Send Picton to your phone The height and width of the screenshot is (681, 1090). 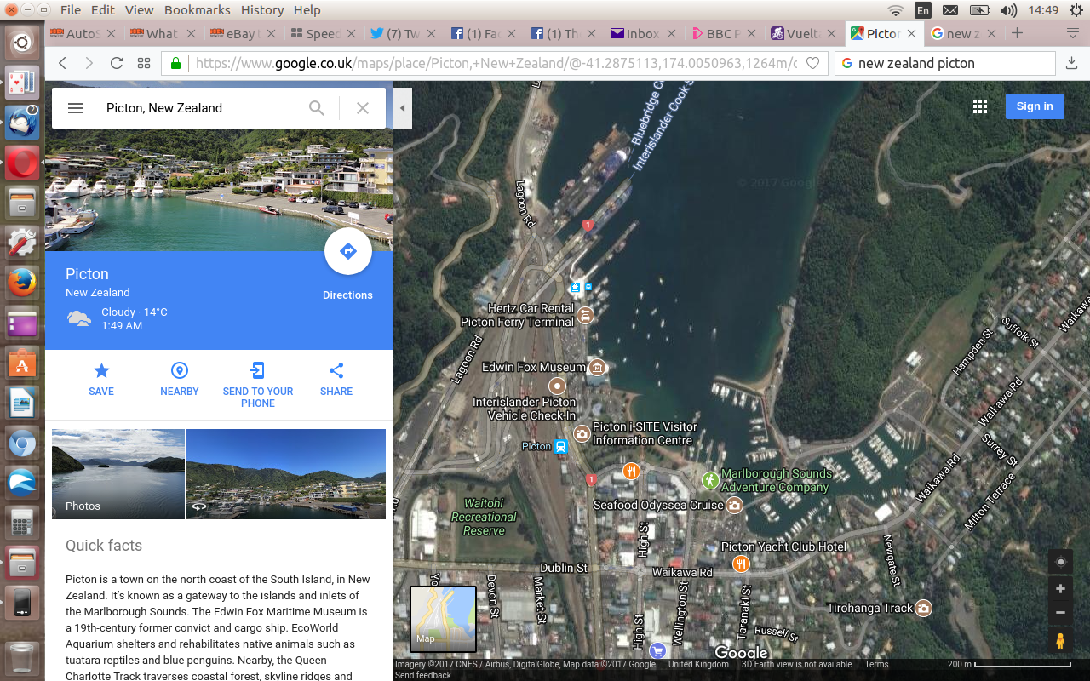pos(257,370)
